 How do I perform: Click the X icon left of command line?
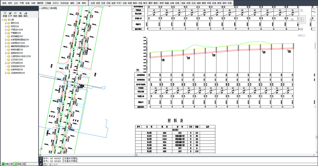(x=41, y=160)
